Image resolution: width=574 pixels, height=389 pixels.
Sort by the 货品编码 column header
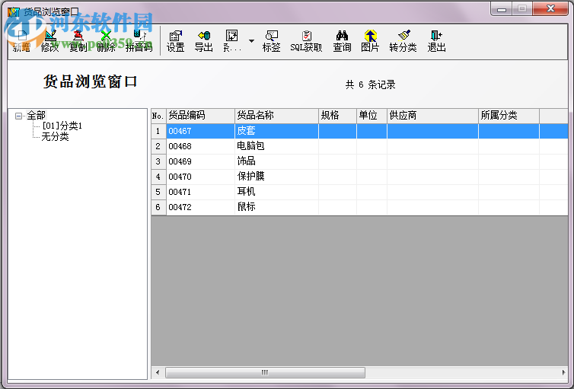[x=200, y=116]
